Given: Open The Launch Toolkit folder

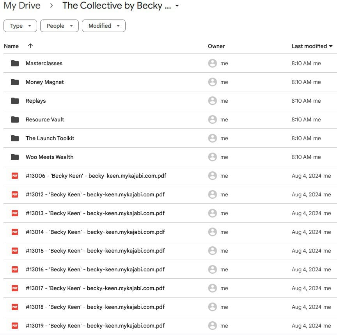Looking at the screenshot, I should (50, 138).
